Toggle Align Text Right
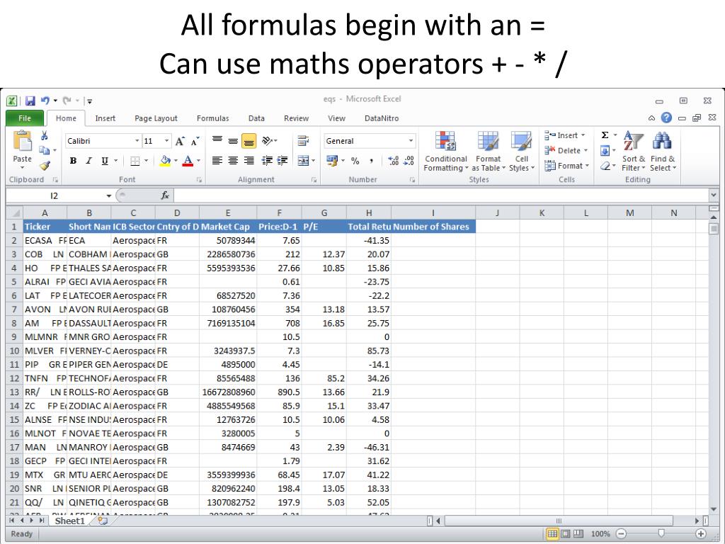Screen dimensions: 725x544 click(x=249, y=161)
